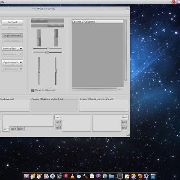Select tab3 in the right-tabbed notebook
This screenshot has height=180, width=180.
point(125,128)
